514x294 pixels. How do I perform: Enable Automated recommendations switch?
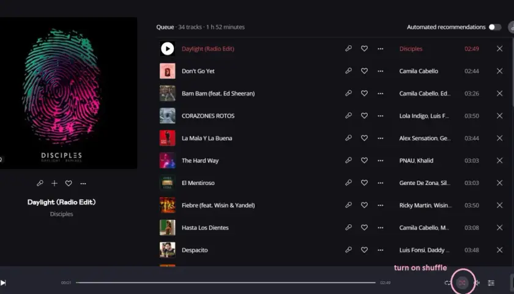pos(494,27)
